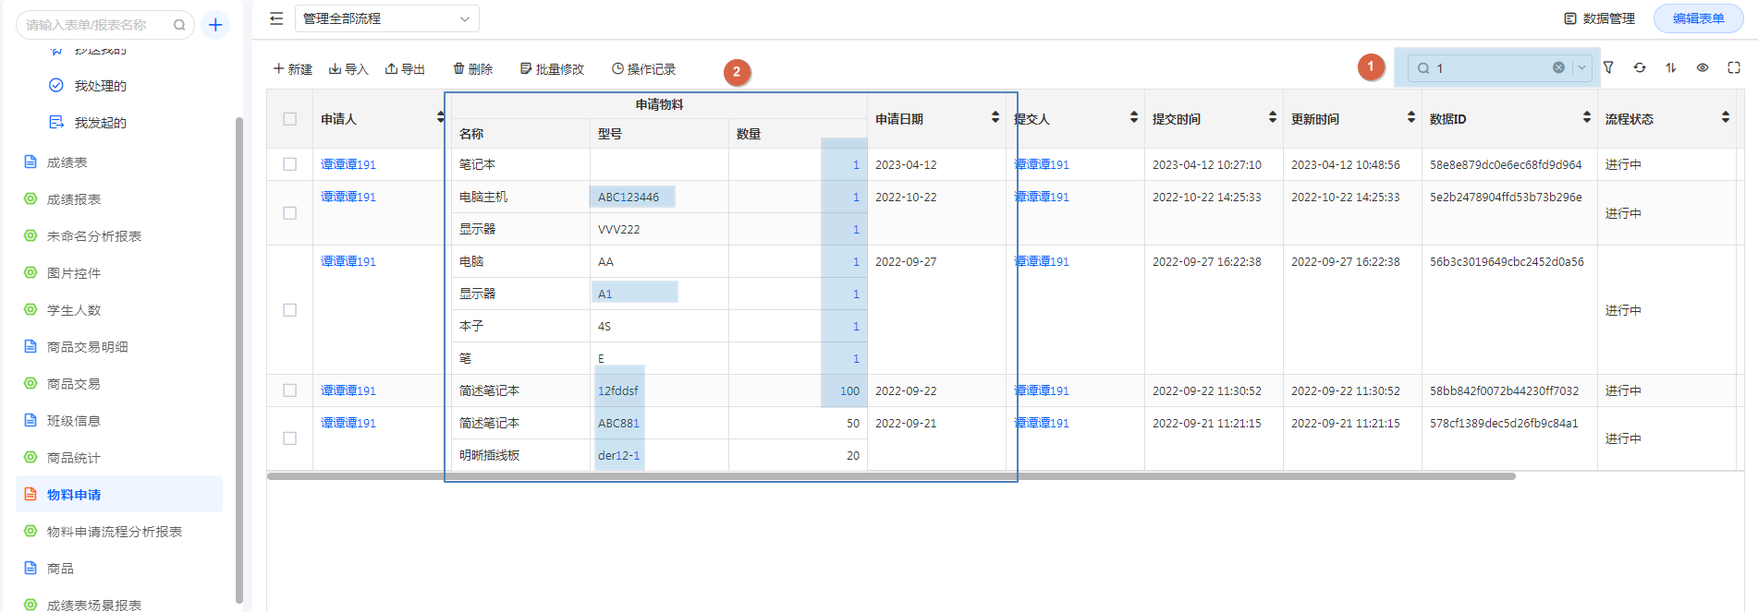Open the 管理全部流程 dropdown
1758x612 pixels.
(x=386, y=18)
